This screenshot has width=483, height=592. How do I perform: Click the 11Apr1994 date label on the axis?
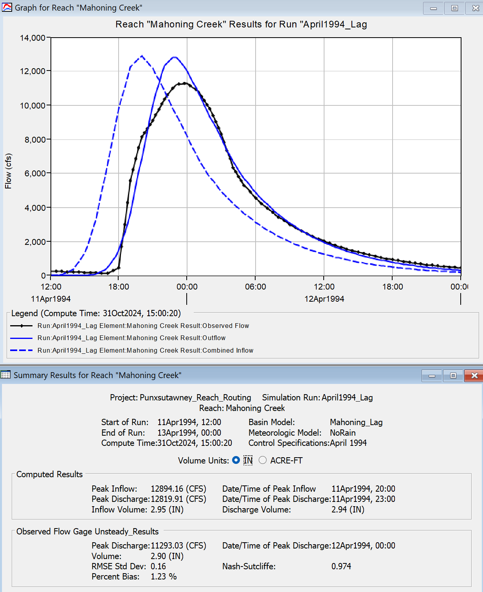[51, 299]
